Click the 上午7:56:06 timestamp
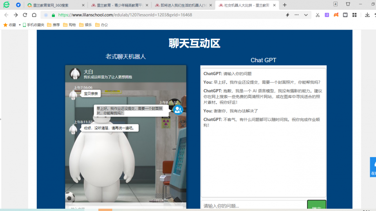 83,88
